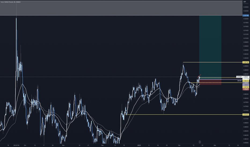Click the Dec label on time axis
The image size is (250, 147).
102,145
